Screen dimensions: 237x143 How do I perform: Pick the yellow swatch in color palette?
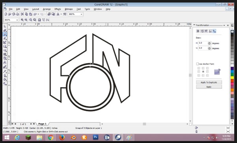[232, 78]
